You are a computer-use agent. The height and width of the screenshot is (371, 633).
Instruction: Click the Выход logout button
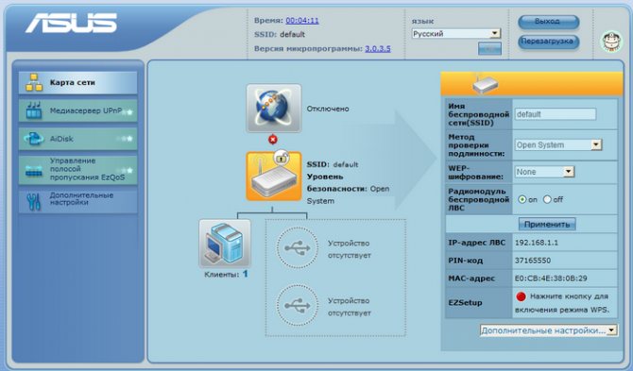point(548,22)
